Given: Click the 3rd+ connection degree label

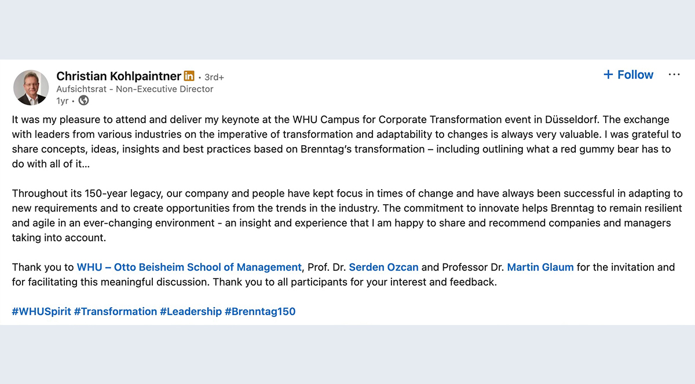Looking at the screenshot, I should pos(214,77).
